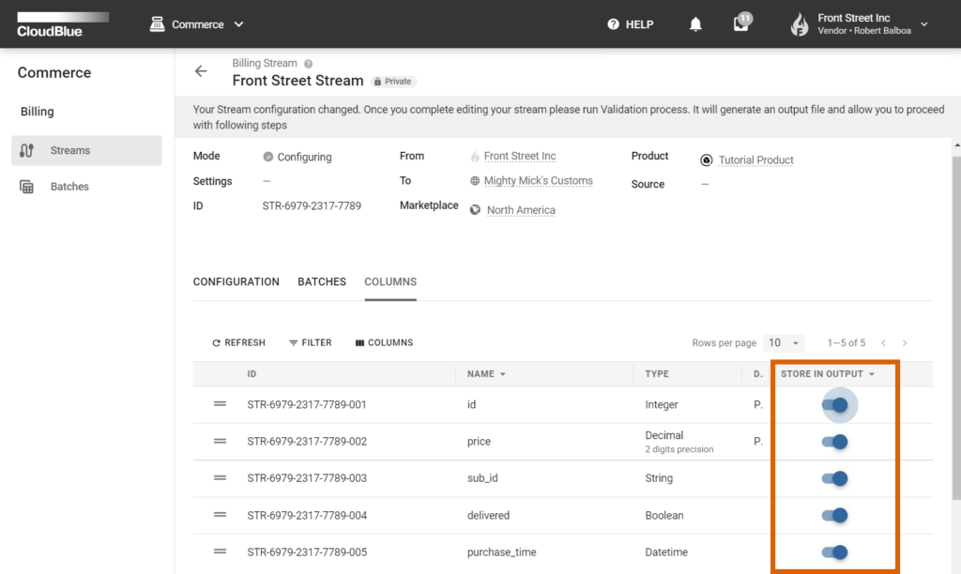This screenshot has width=961, height=574.
Task: Click the Billing sidebar heading
Action: point(38,112)
